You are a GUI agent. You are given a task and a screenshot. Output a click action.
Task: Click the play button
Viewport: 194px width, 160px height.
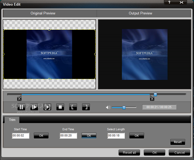[x=34, y=107]
